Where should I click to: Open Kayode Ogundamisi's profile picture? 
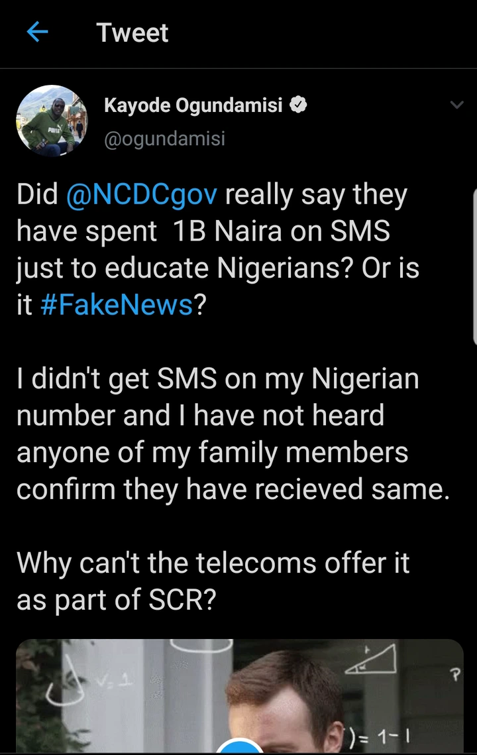[x=52, y=121]
